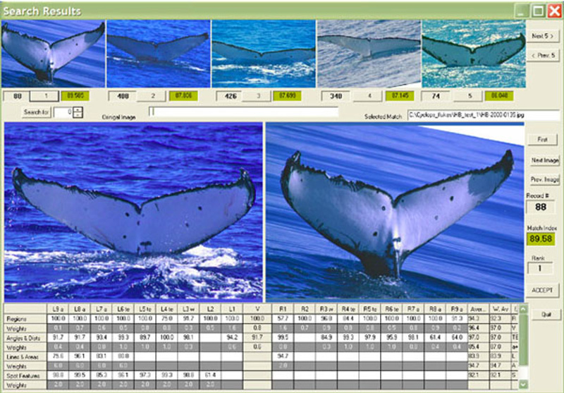564x393 pixels.
Task: Select the second fluke thumbnail, record 408
Action: pyautogui.click(x=158, y=54)
